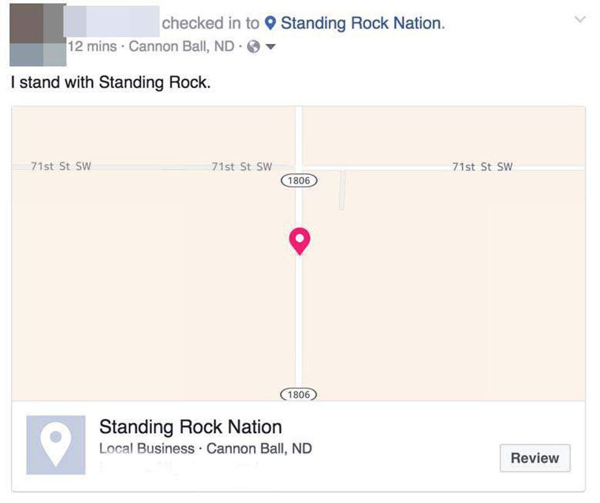Screen dimensions: 600x503
Task: Open the place placeholder pin thumbnail
Action: 56,445
